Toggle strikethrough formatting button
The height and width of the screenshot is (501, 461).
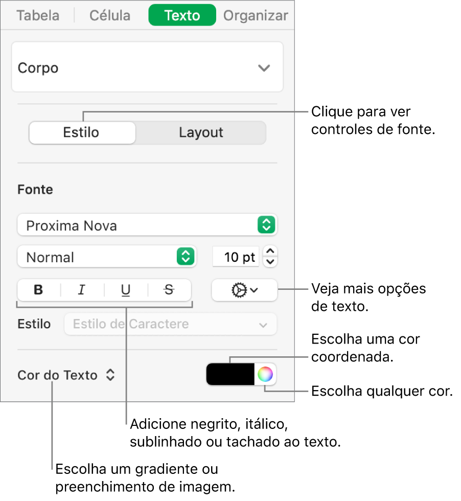[x=169, y=290]
